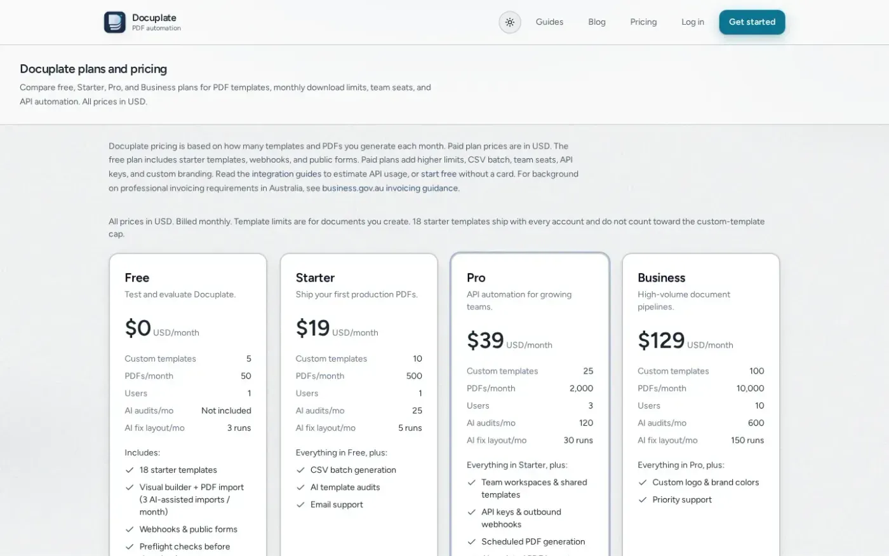889x556 pixels.
Task: Click 'Everything in Starter, plus:' text
Action: [x=517, y=465]
